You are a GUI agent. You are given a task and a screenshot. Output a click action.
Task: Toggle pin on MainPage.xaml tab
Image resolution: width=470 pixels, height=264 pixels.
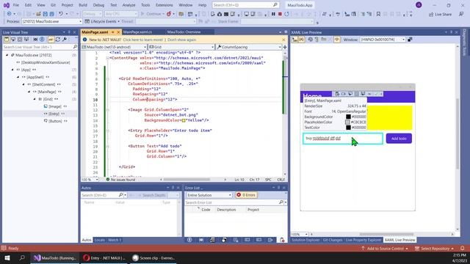(112, 32)
